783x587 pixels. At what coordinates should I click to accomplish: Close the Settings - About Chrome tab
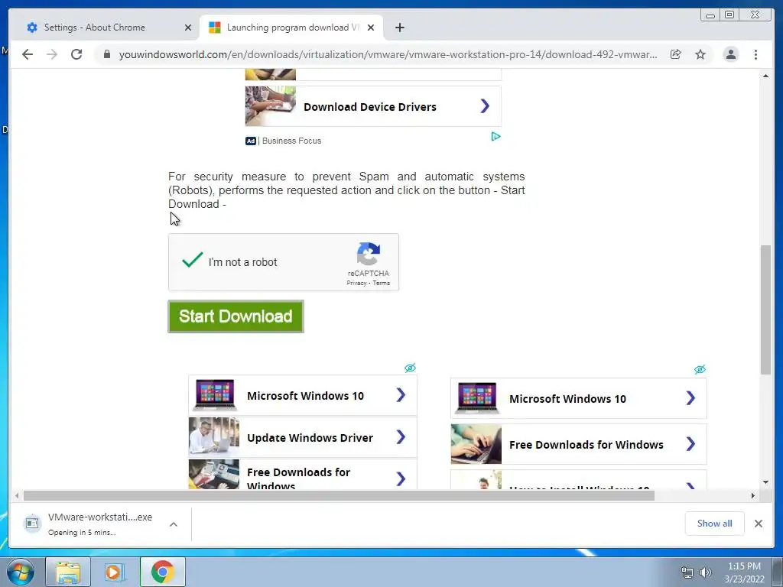point(188,28)
